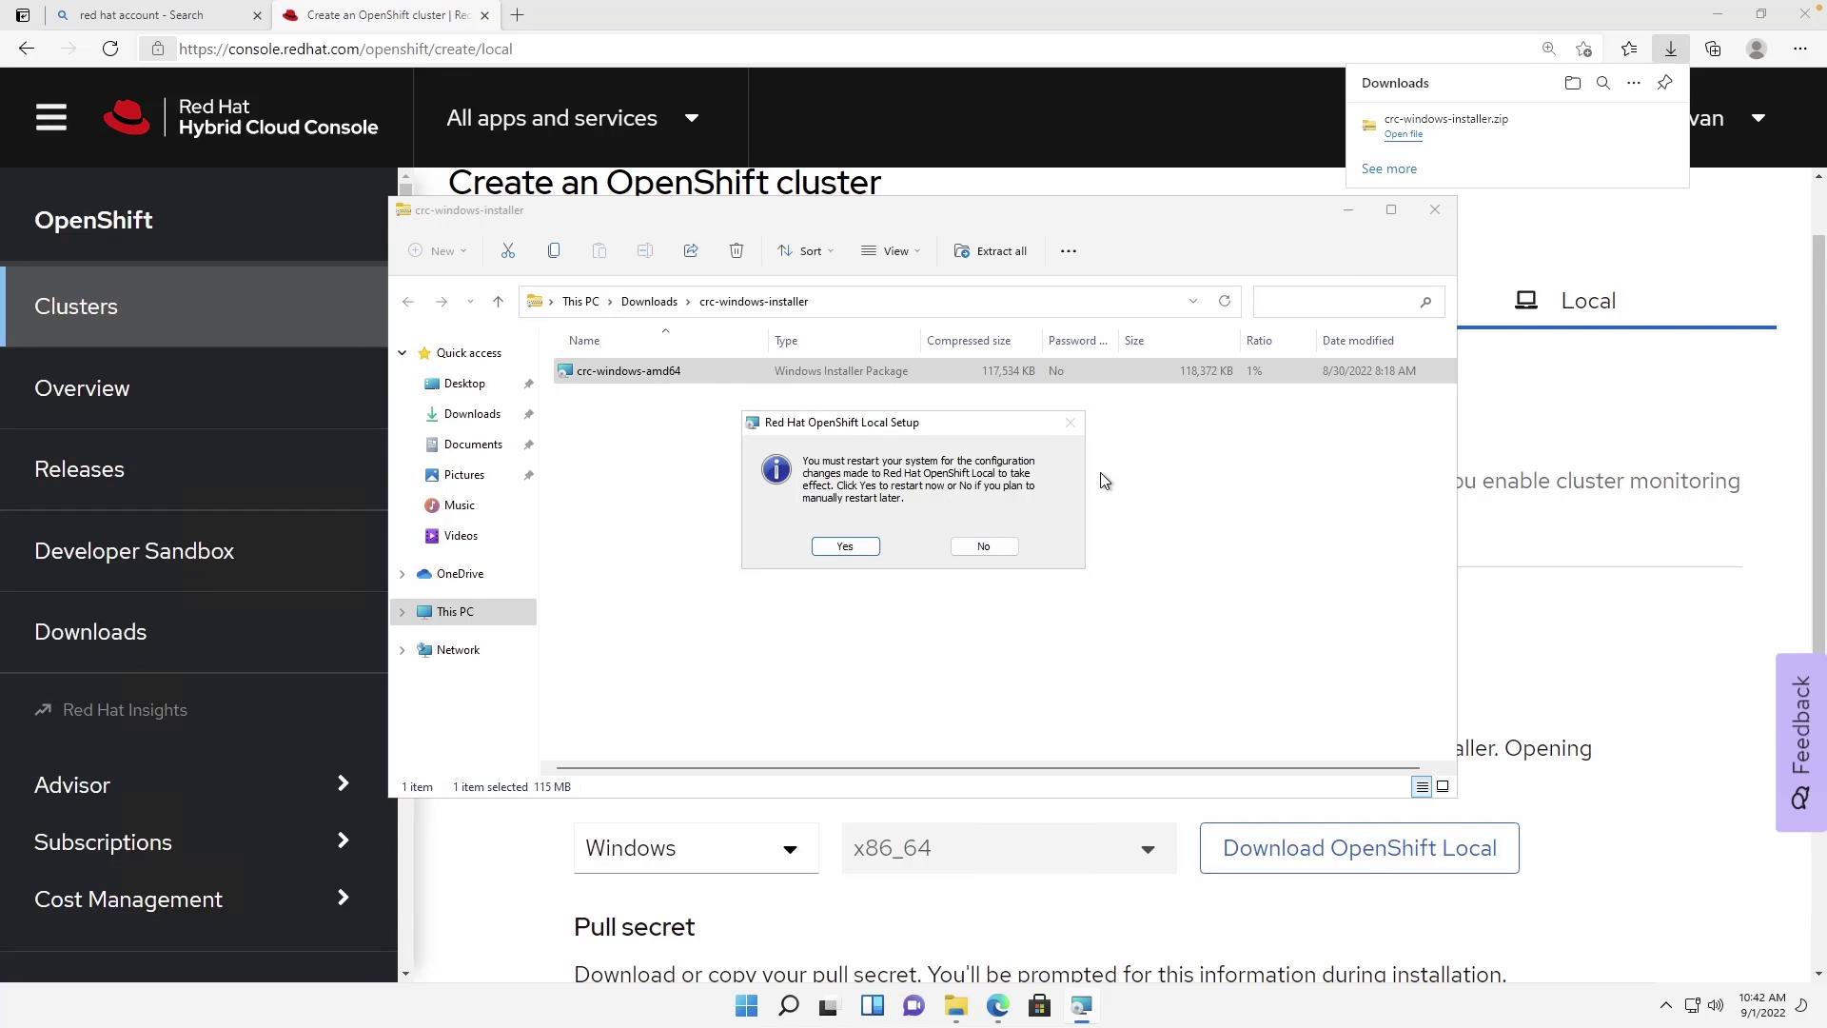Screen dimensions: 1827x1028
Task: Click the Copy icon in Explorer toolbar
Action: coord(554,251)
